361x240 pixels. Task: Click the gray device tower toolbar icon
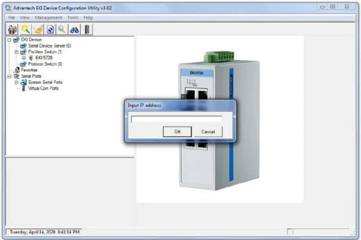pos(87,30)
